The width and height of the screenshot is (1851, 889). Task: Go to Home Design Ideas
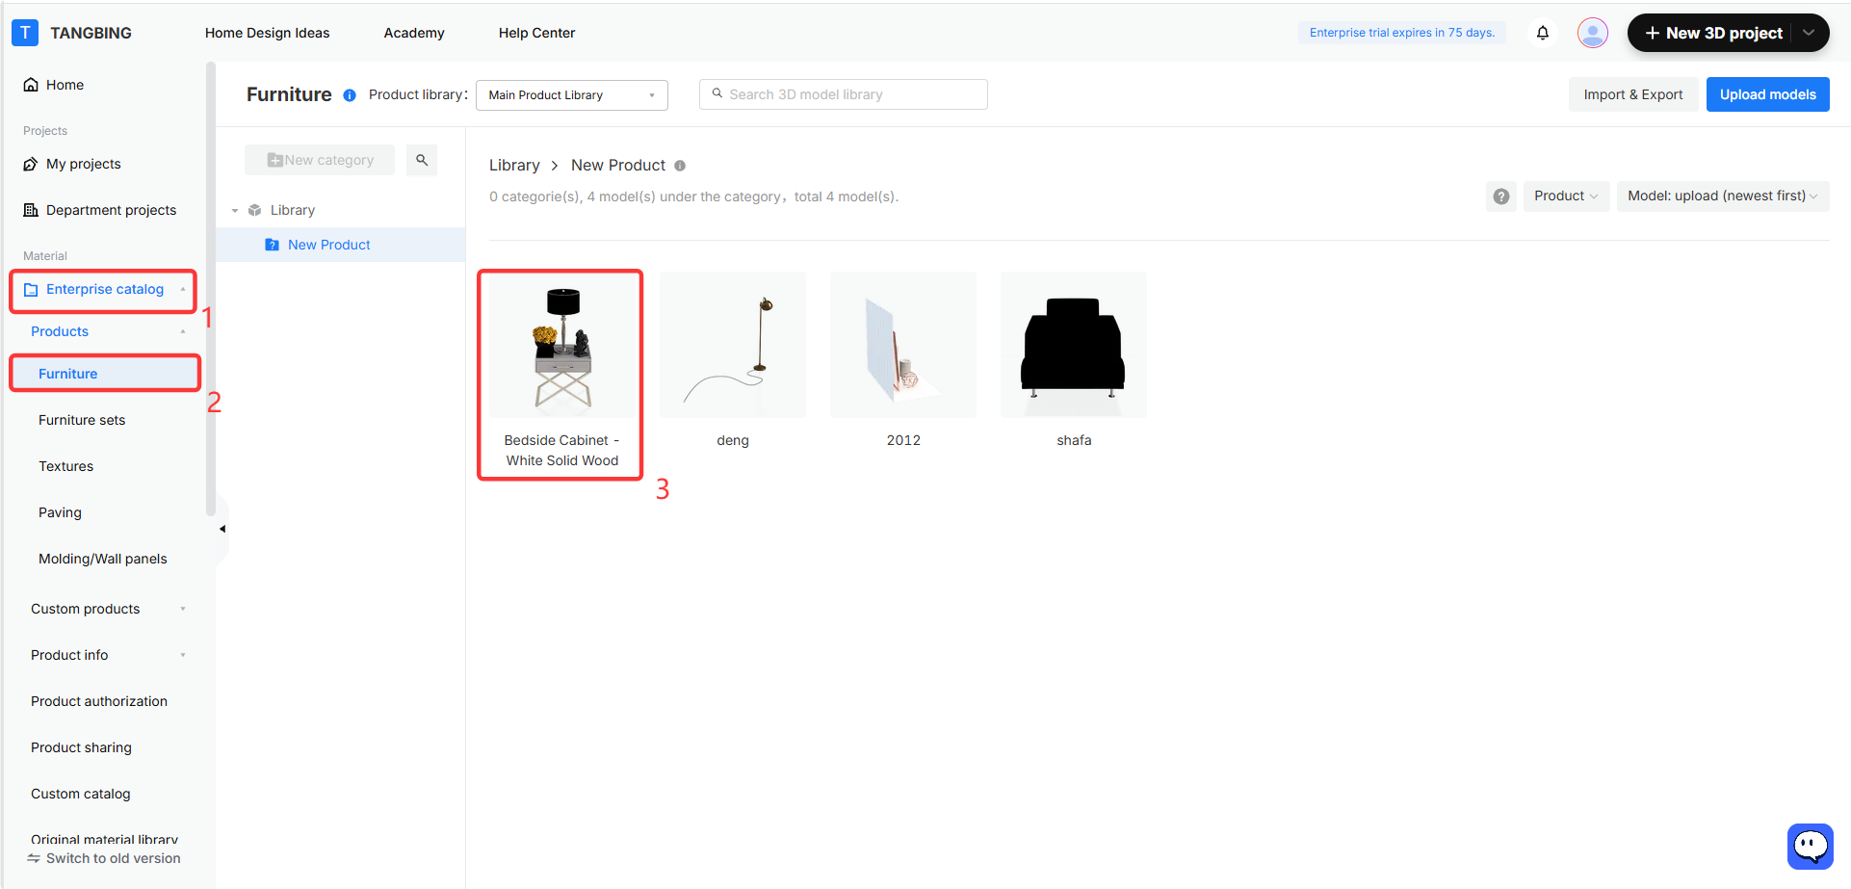pyautogui.click(x=267, y=33)
